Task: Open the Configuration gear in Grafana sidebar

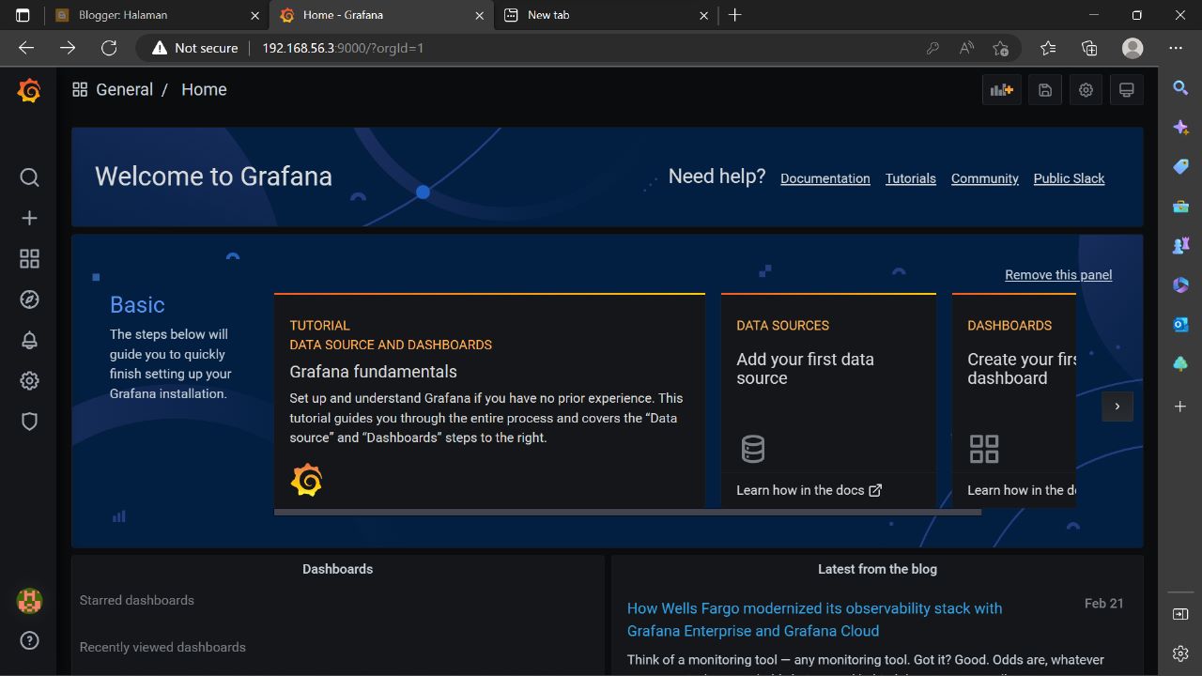Action: 29,380
